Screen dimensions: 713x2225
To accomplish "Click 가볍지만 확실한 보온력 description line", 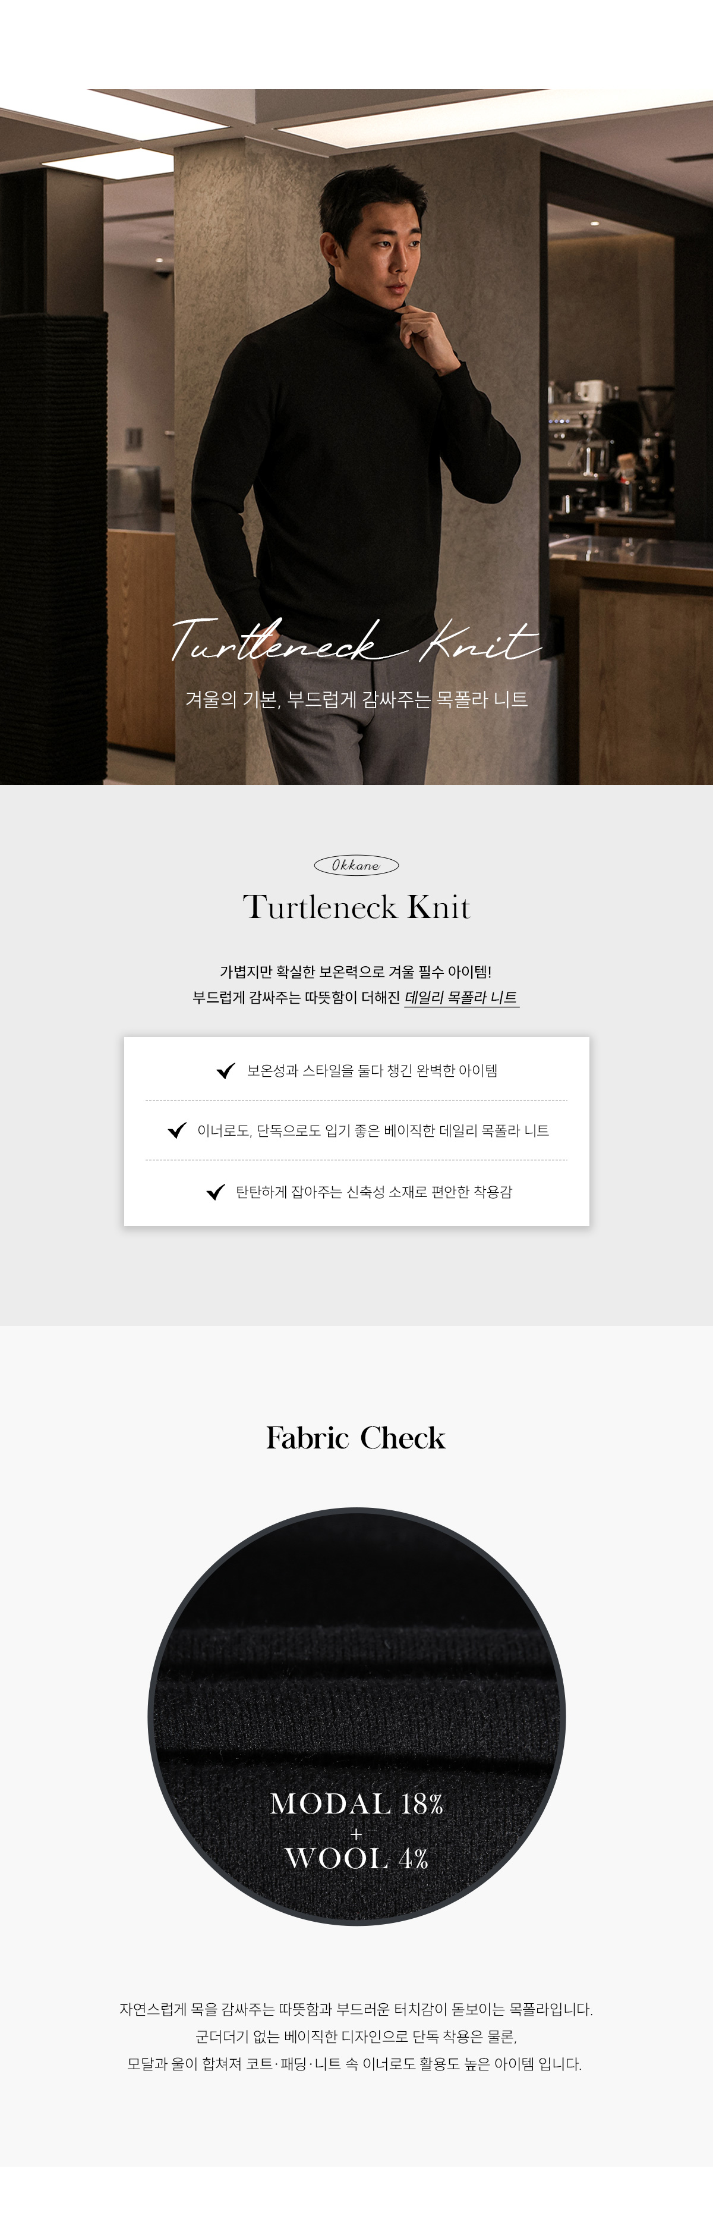I will point(356,972).
